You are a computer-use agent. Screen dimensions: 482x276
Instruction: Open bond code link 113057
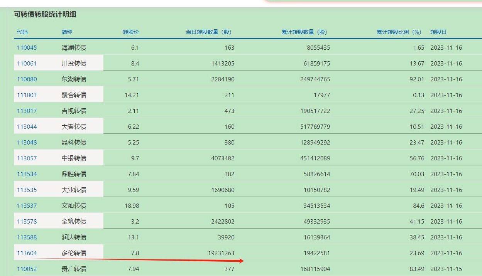click(x=27, y=158)
